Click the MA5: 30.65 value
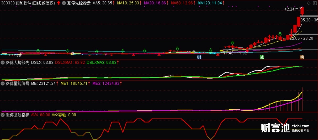Image resolution: width=318 pixels, height=140 pixels. (102, 3)
